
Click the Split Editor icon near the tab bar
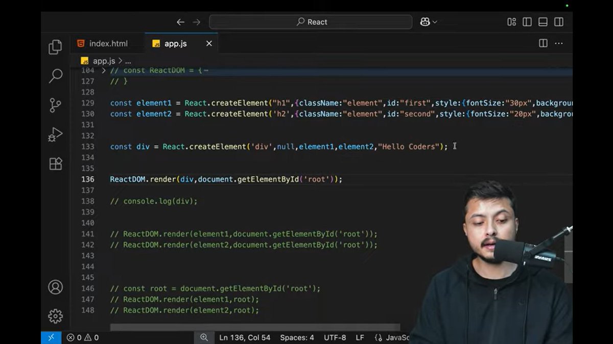(542, 43)
